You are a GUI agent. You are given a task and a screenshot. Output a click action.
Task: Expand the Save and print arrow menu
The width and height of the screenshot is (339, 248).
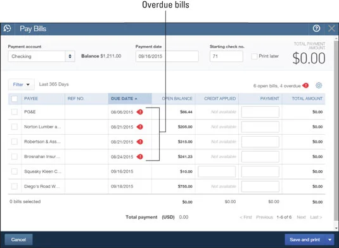pos(330,240)
